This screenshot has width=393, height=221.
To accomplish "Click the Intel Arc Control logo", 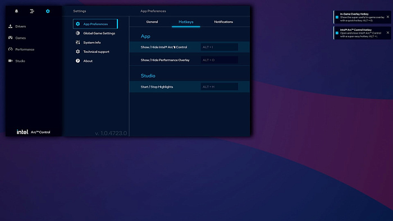I will [33, 132].
